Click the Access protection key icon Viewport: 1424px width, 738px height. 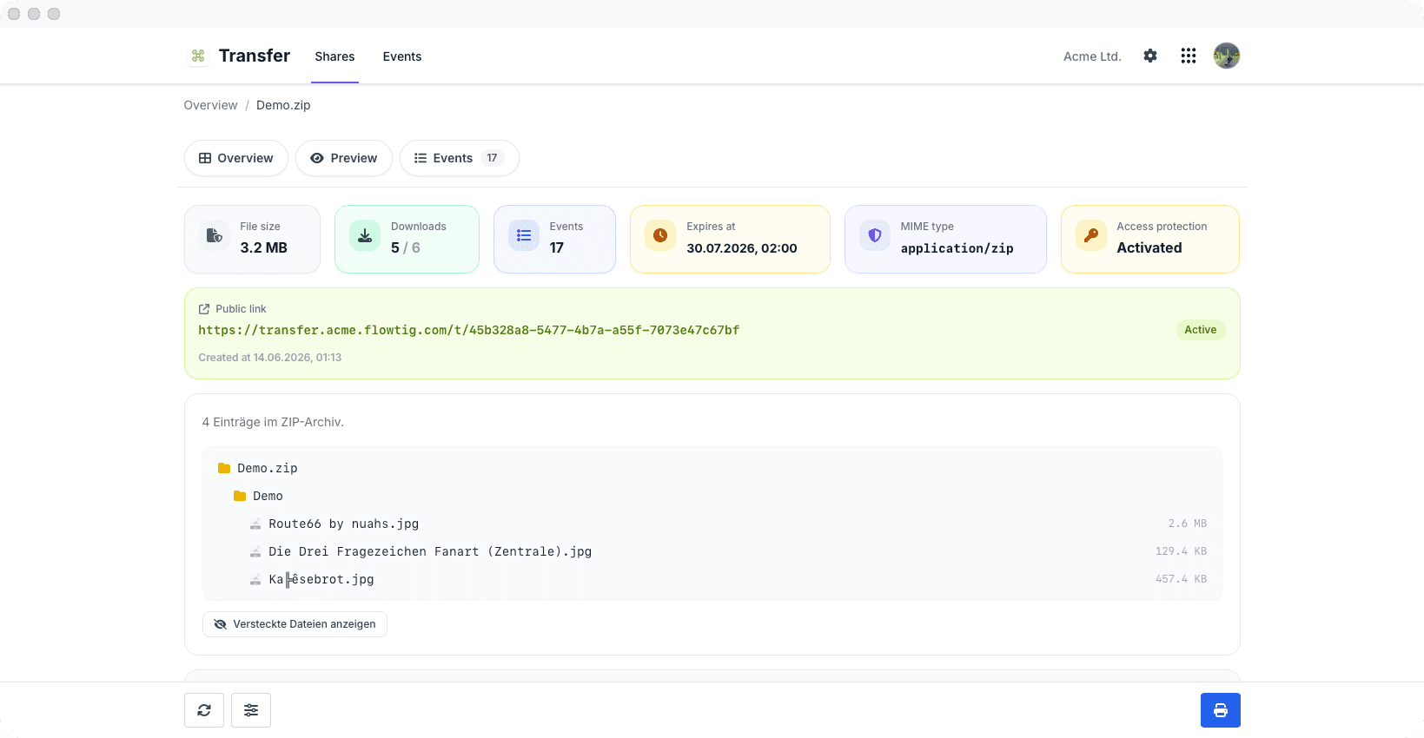tap(1091, 235)
